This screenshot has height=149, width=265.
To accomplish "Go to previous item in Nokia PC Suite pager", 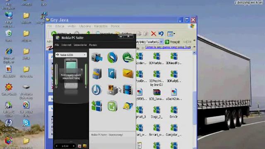I will (x=57, y=146).
